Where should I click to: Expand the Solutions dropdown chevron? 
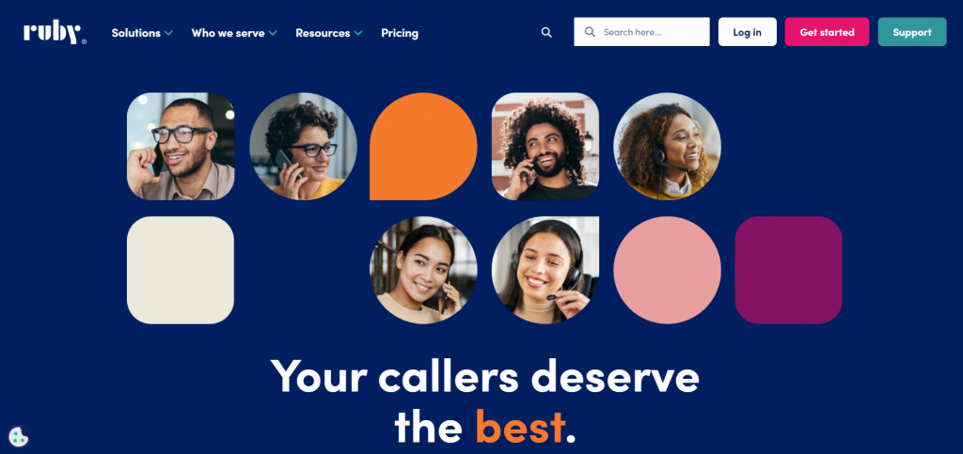tap(168, 33)
